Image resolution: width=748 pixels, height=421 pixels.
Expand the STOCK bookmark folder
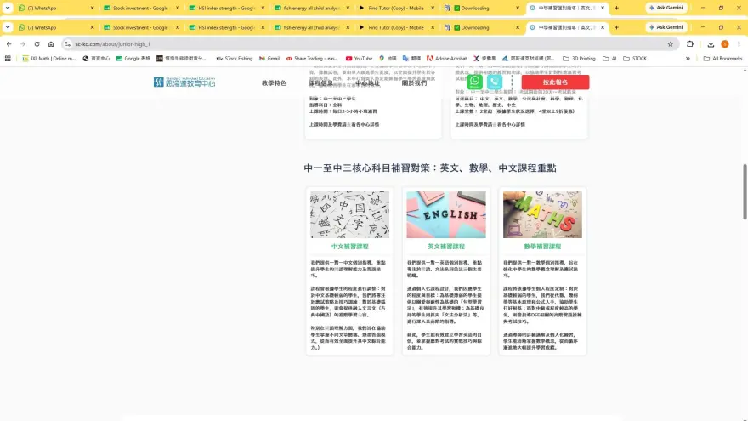[635, 58]
